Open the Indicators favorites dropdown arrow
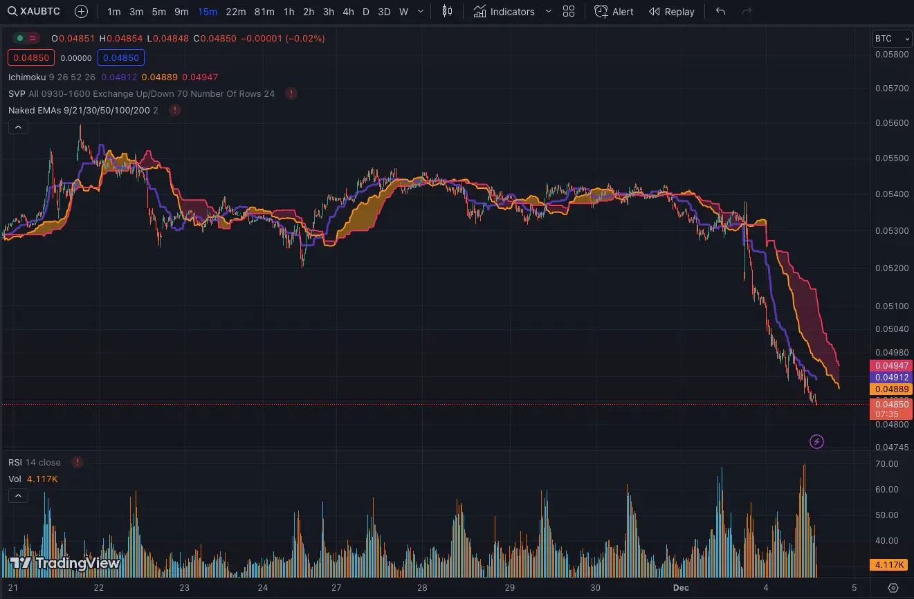Image resolution: width=914 pixels, height=599 pixels. (549, 12)
